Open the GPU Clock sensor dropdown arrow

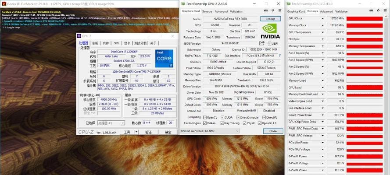[x=322, y=18]
